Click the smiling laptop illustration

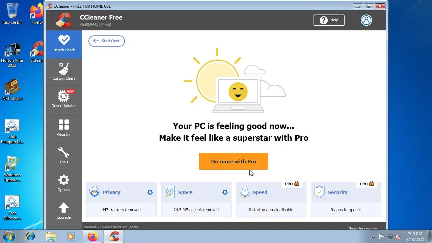[238, 94]
